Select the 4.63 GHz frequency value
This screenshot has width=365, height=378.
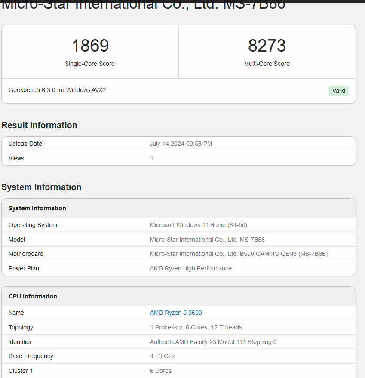pyautogui.click(x=163, y=356)
